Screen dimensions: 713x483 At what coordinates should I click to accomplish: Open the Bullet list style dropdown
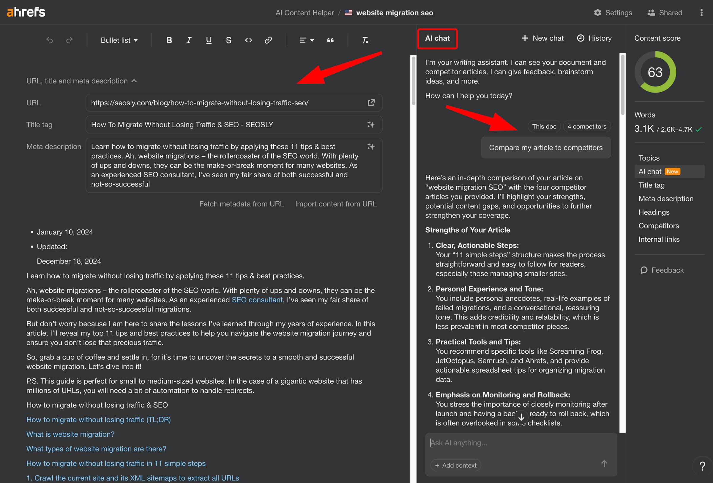coord(119,40)
